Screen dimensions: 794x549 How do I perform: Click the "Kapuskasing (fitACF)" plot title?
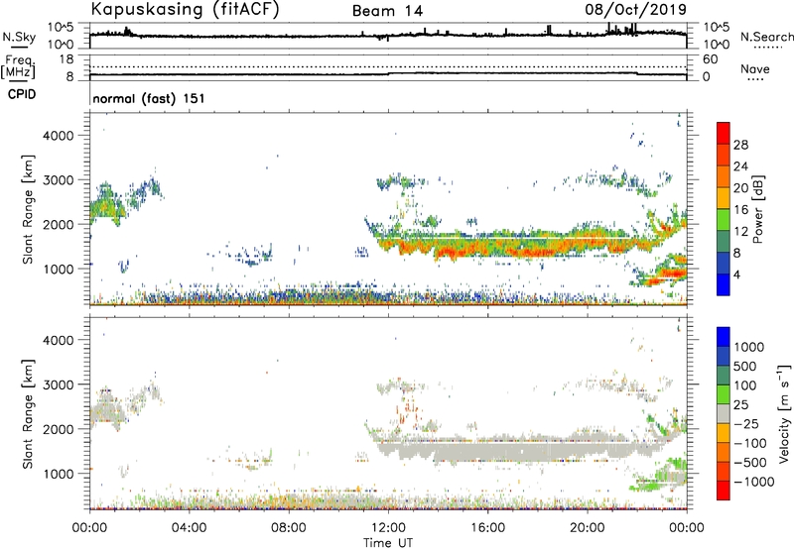click(185, 10)
